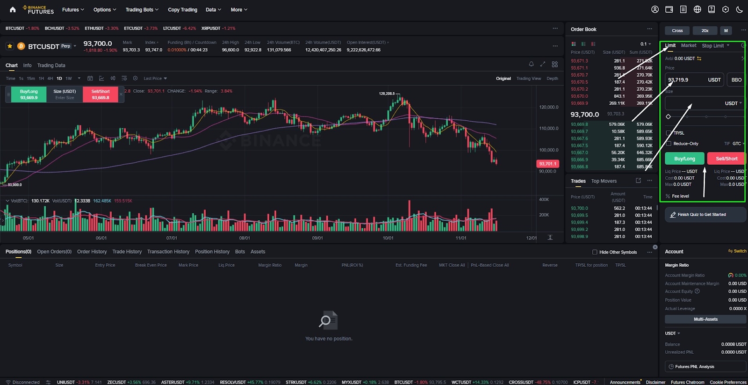This screenshot has height=385, width=748.
Task: Change order book 0.1 tick precision
Action: (x=646, y=44)
